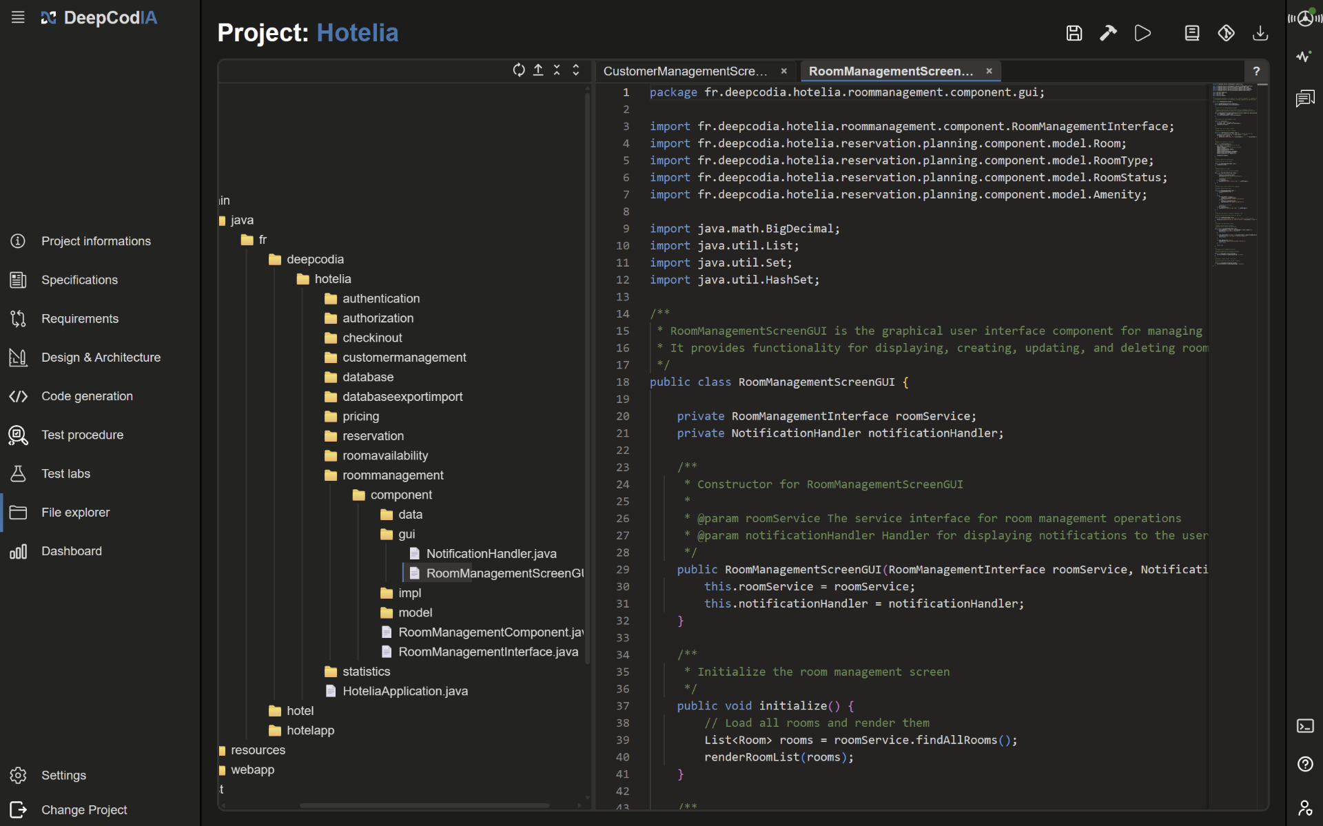Close the RoomManagementScreen tab
The image size is (1323, 826).
989,71
